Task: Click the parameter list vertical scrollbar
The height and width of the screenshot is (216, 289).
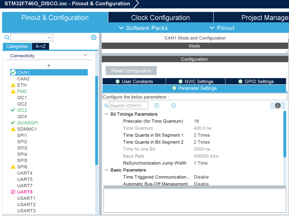Action: pos(285,134)
